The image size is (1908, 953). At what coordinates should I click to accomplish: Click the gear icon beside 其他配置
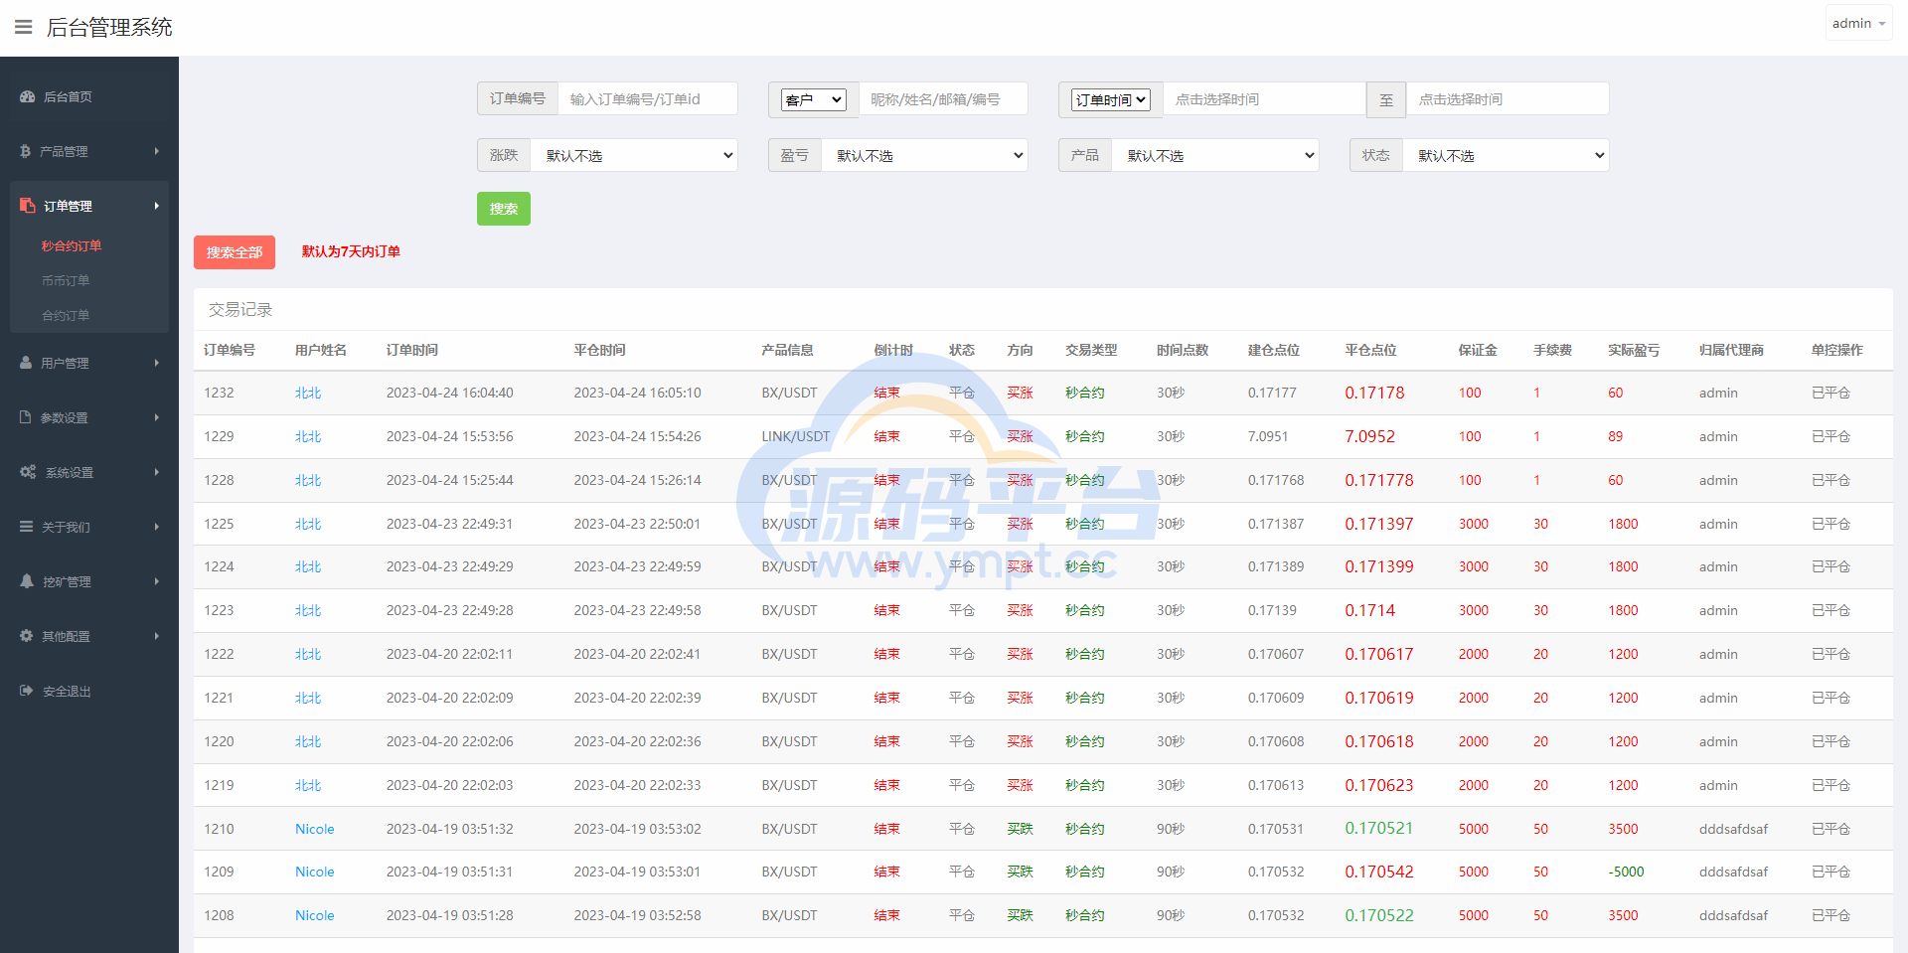[27, 636]
